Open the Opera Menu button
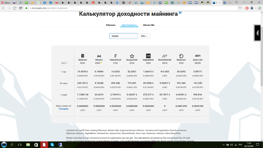The width and height of the screenshot is (263, 148). point(6,2)
